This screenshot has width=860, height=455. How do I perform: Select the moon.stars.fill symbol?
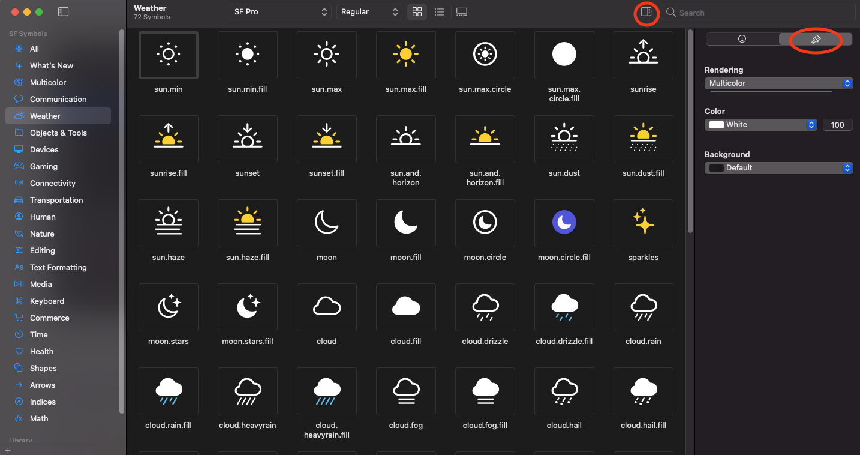(x=247, y=307)
